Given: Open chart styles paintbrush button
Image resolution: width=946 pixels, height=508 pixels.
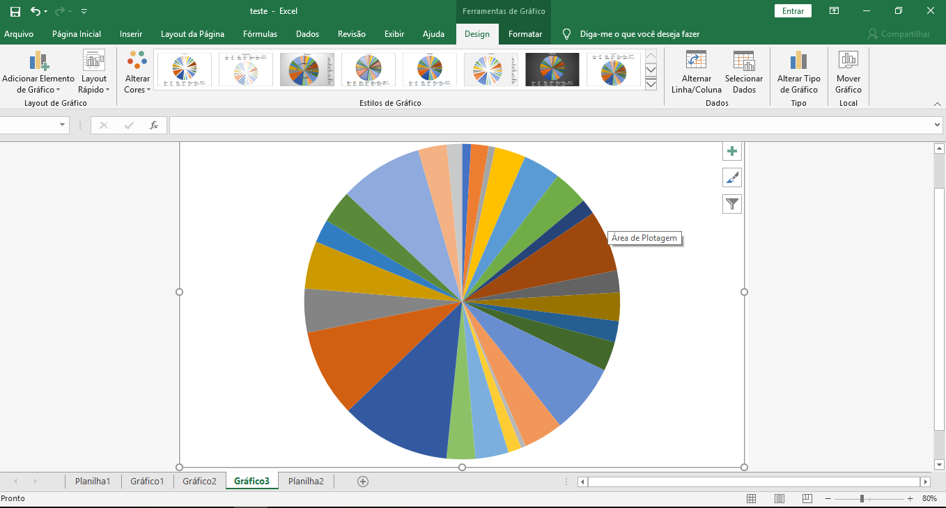Looking at the screenshot, I should pos(731,177).
